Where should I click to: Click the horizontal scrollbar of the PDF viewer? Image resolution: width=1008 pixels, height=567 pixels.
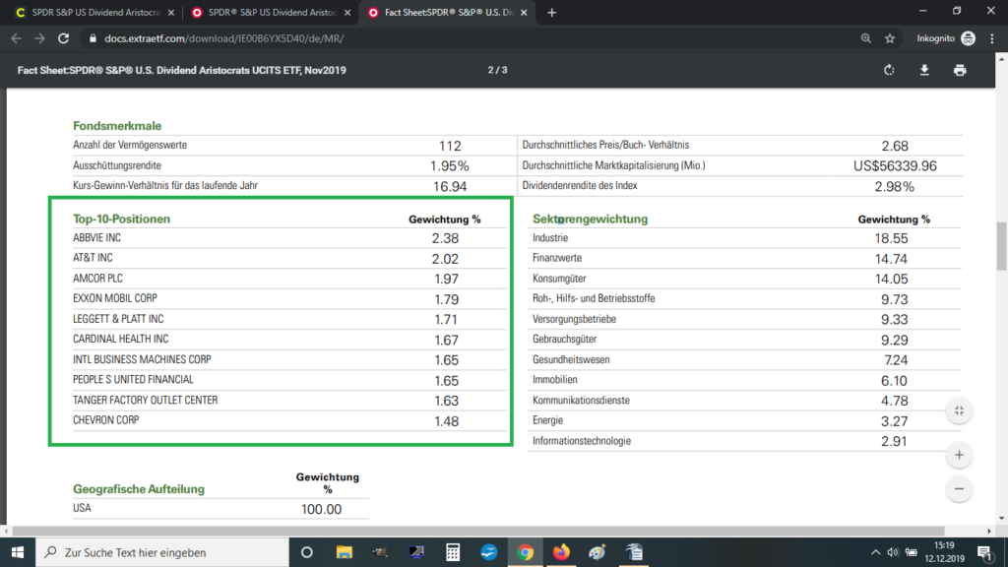(478, 531)
